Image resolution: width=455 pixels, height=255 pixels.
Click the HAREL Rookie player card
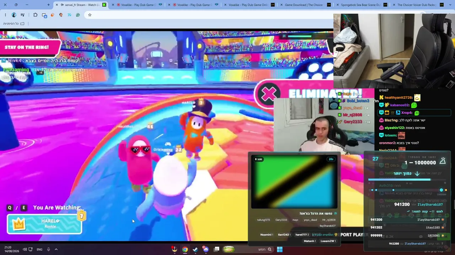click(44, 224)
